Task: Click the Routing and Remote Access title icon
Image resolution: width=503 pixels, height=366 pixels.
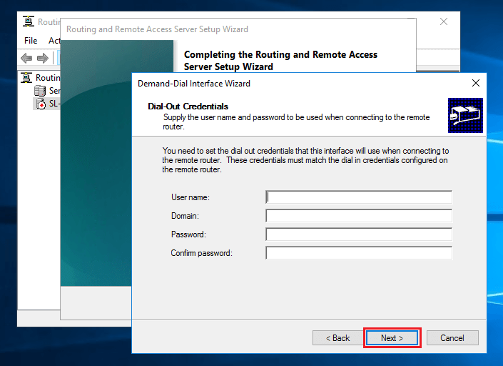Action: point(29,21)
